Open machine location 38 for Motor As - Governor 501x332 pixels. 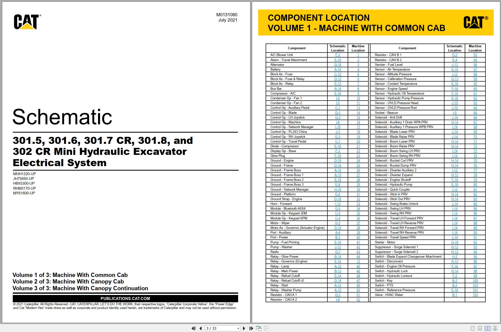coord(358,228)
